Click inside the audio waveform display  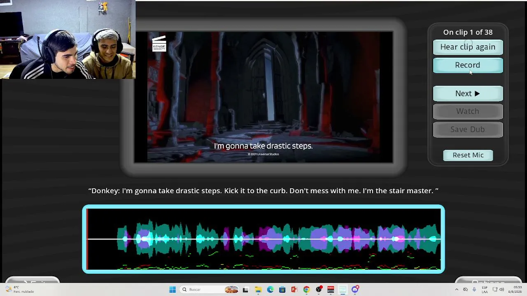pyautogui.click(x=263, y=239)
